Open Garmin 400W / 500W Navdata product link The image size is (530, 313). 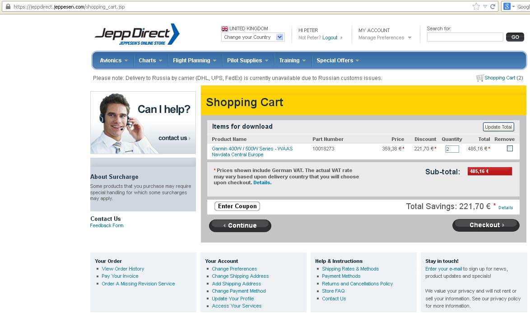pyautogui.click(x=252, y=151)
